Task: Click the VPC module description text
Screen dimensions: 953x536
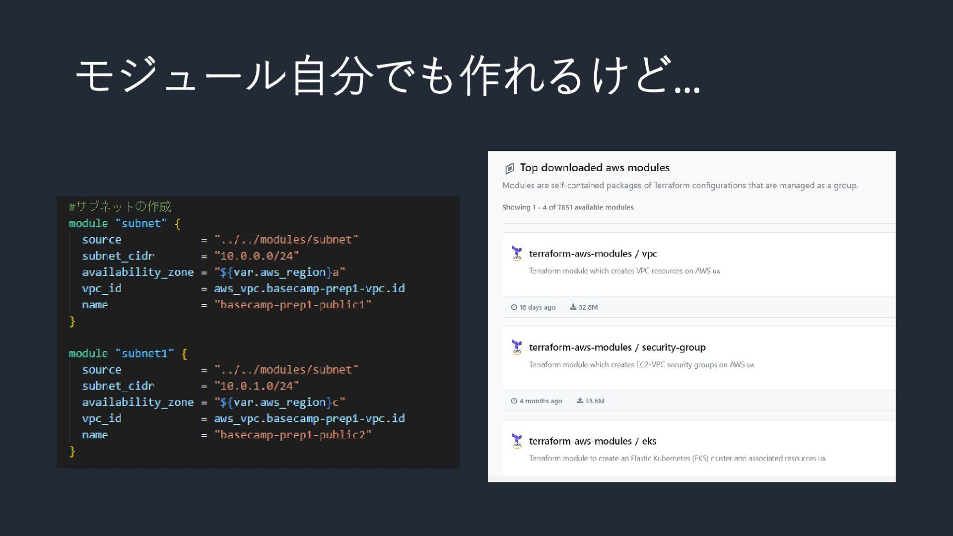Action: click(x=624, y=271)
